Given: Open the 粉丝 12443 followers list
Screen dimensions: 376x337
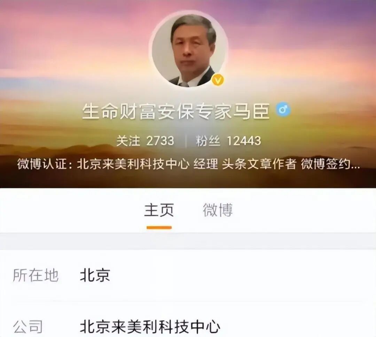Looking at the screenshot, I should pyautogui.click(x=228, y=141).
